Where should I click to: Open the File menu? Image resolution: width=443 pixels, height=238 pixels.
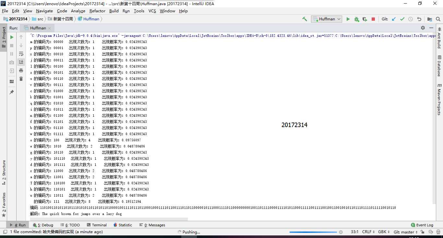coord(5,11)
